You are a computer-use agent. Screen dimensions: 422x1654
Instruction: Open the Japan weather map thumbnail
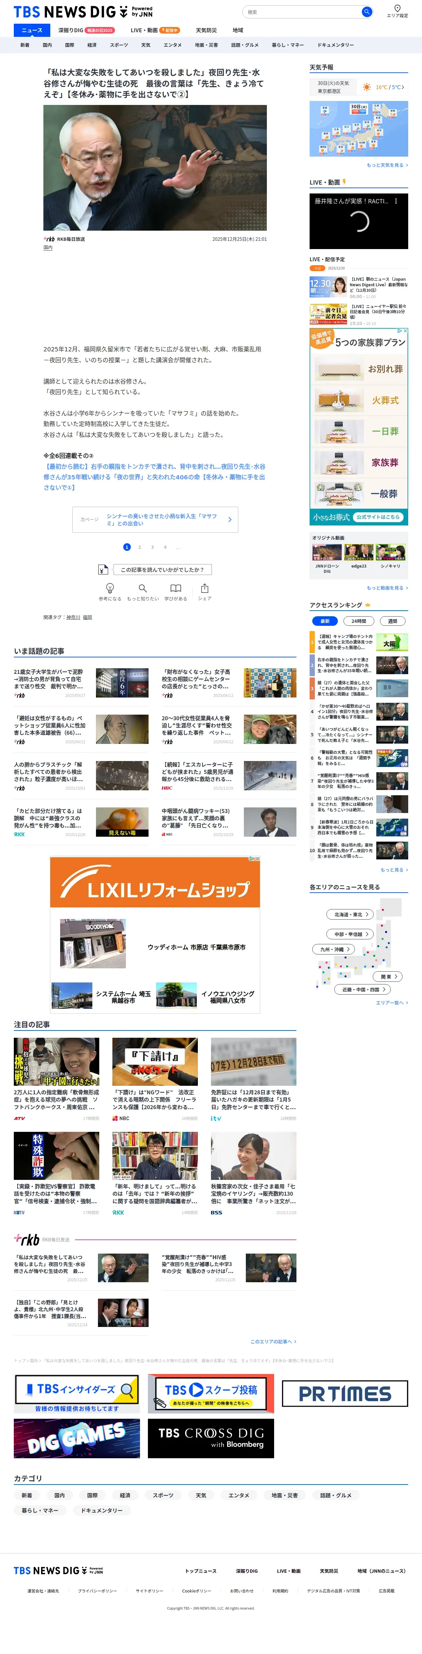[x=359, y=128]
